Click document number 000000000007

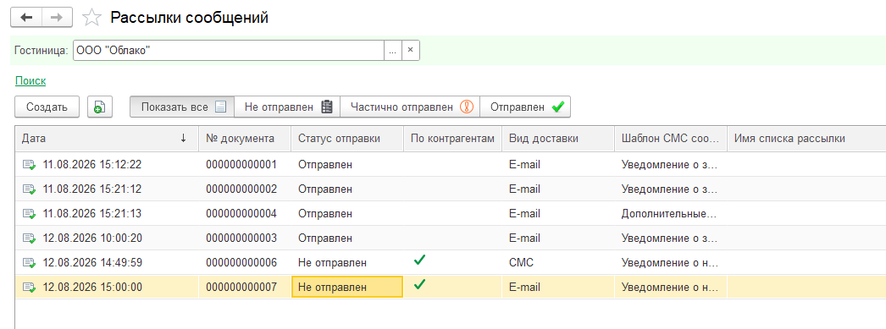tap(241, 288)
